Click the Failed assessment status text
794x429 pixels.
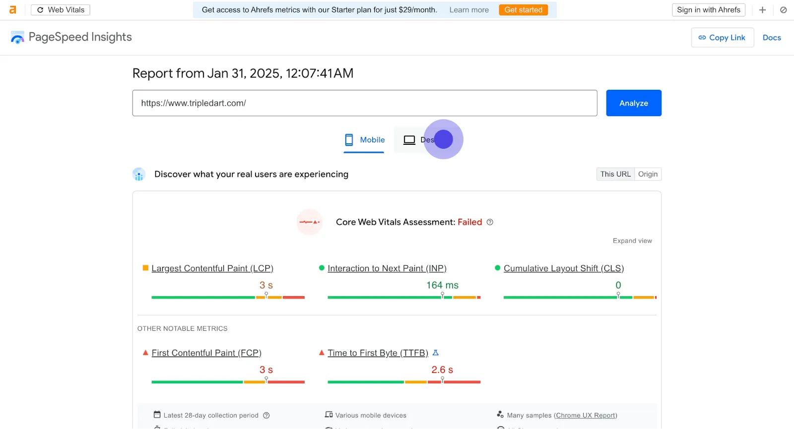pos(469,222)
